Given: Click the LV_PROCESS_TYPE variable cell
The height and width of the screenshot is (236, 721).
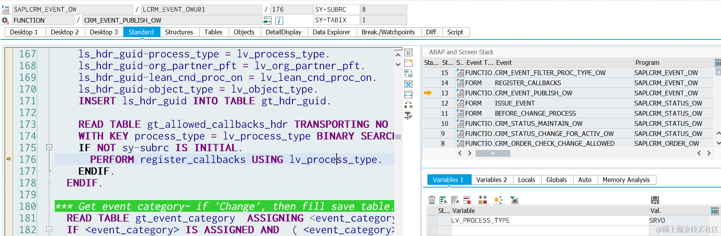Looking at the screenshot, I should [550, 220].
